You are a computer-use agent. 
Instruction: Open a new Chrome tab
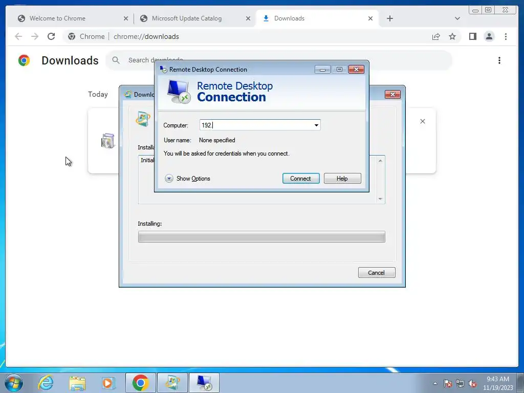tap(389, 18)
